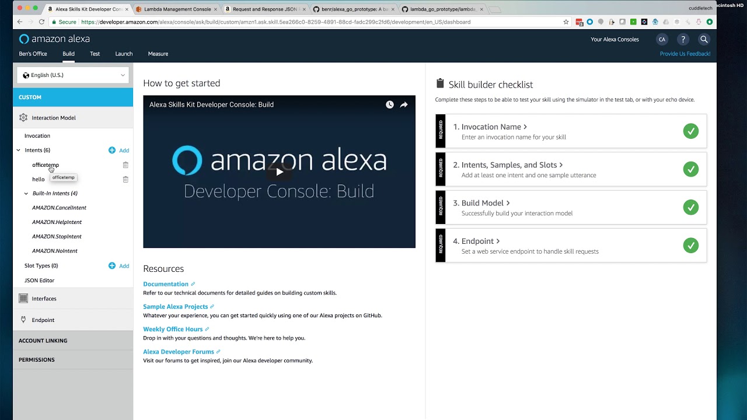Click the green square browser extension icon
This screenshot has width=747, height=420.
633,22
